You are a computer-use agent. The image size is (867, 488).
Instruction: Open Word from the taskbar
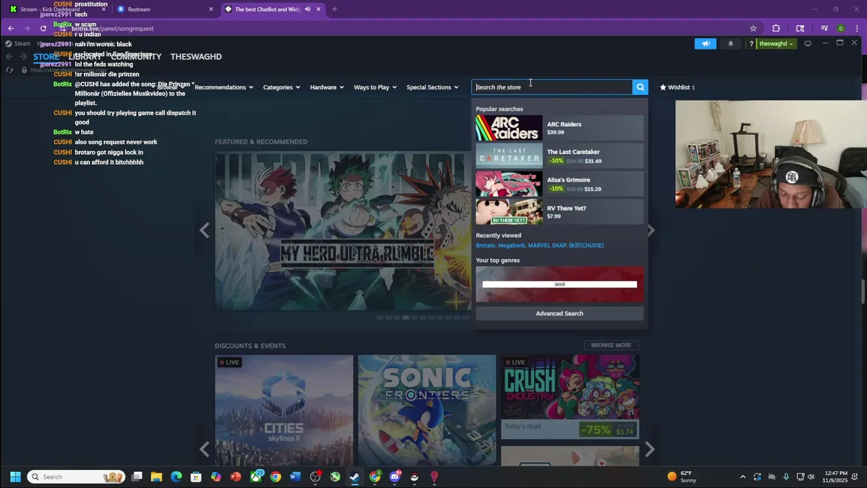[x=295, y=476]
